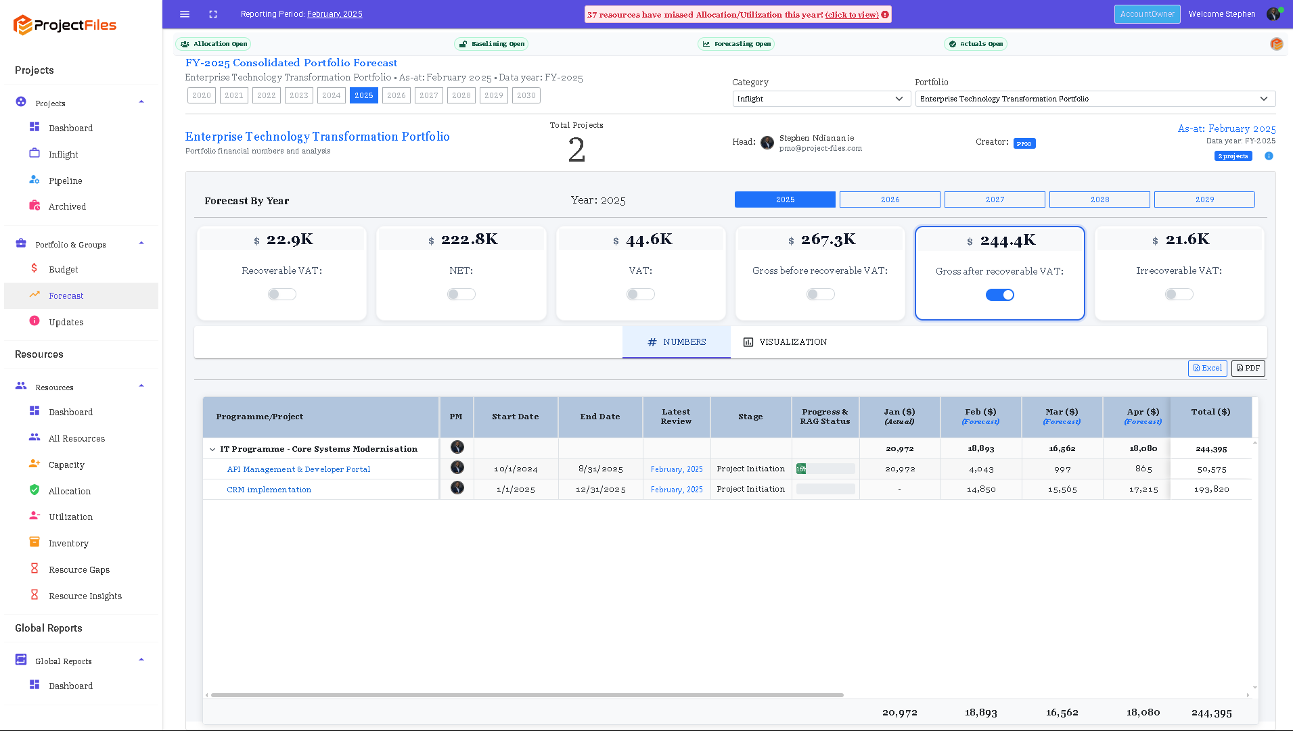Toggle fullscreen mode icon

(213, 14)
